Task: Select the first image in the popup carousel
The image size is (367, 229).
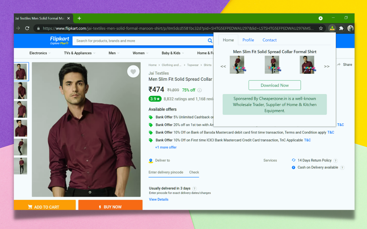Action: click(x=237, y=65)
